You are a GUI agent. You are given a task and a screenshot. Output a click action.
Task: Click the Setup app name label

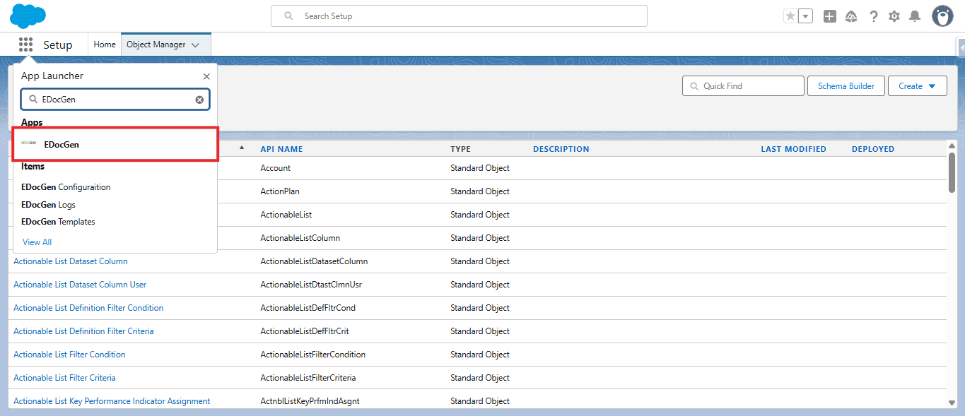coord(57,44)
